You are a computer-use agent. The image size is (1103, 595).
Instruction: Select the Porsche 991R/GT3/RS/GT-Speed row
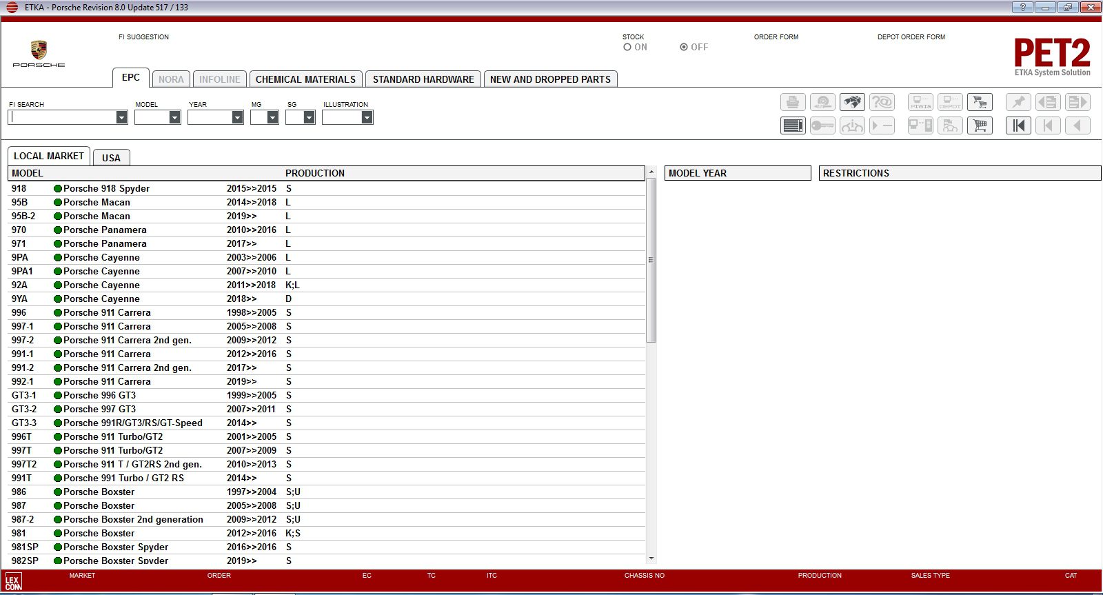pyautogui.click(x=327, y=423)
